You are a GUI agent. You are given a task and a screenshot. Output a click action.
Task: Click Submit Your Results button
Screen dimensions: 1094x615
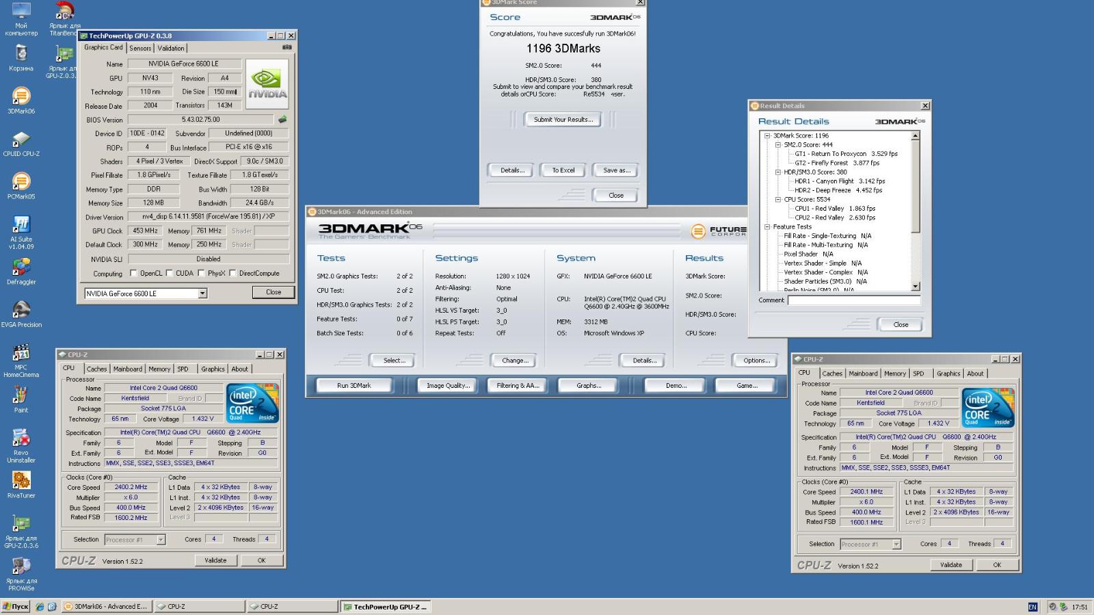pos(563,120)
